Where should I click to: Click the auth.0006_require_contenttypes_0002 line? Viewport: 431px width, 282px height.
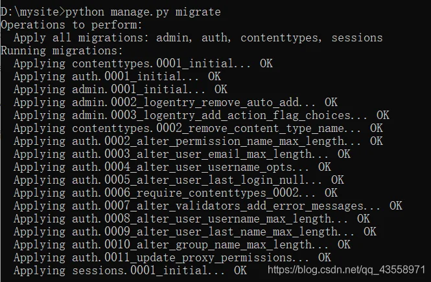(176, 193)
